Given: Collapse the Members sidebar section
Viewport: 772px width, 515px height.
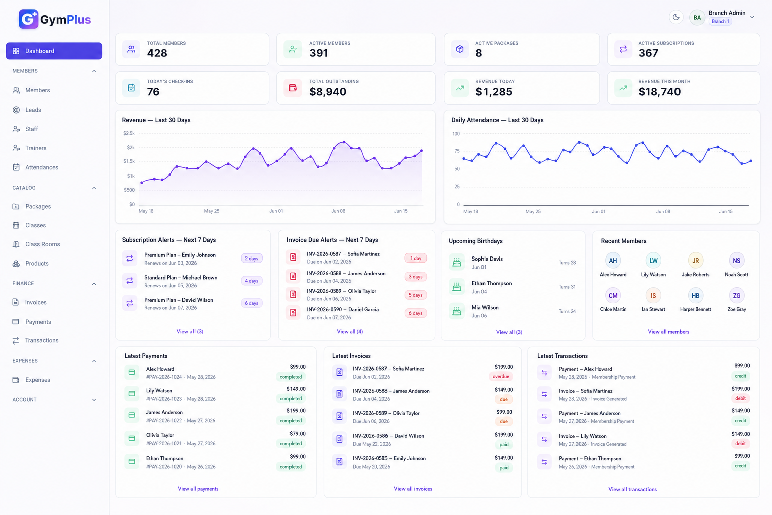Looking at the screenshot, I should point(94,71).
